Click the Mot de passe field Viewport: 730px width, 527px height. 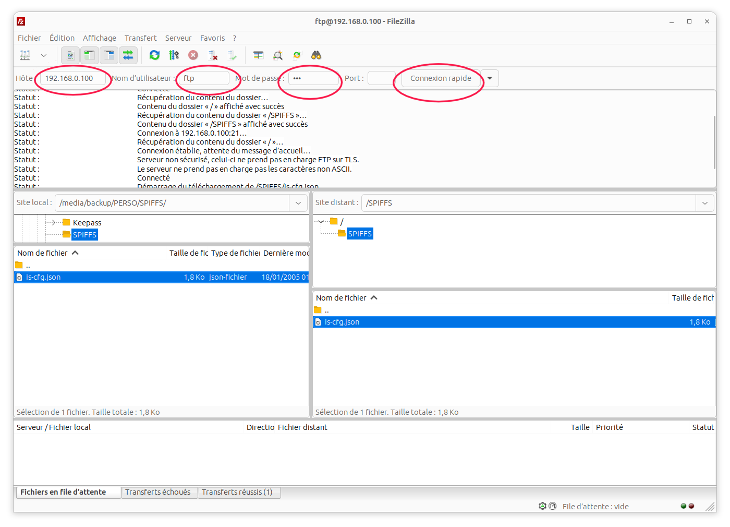(314, 78)
